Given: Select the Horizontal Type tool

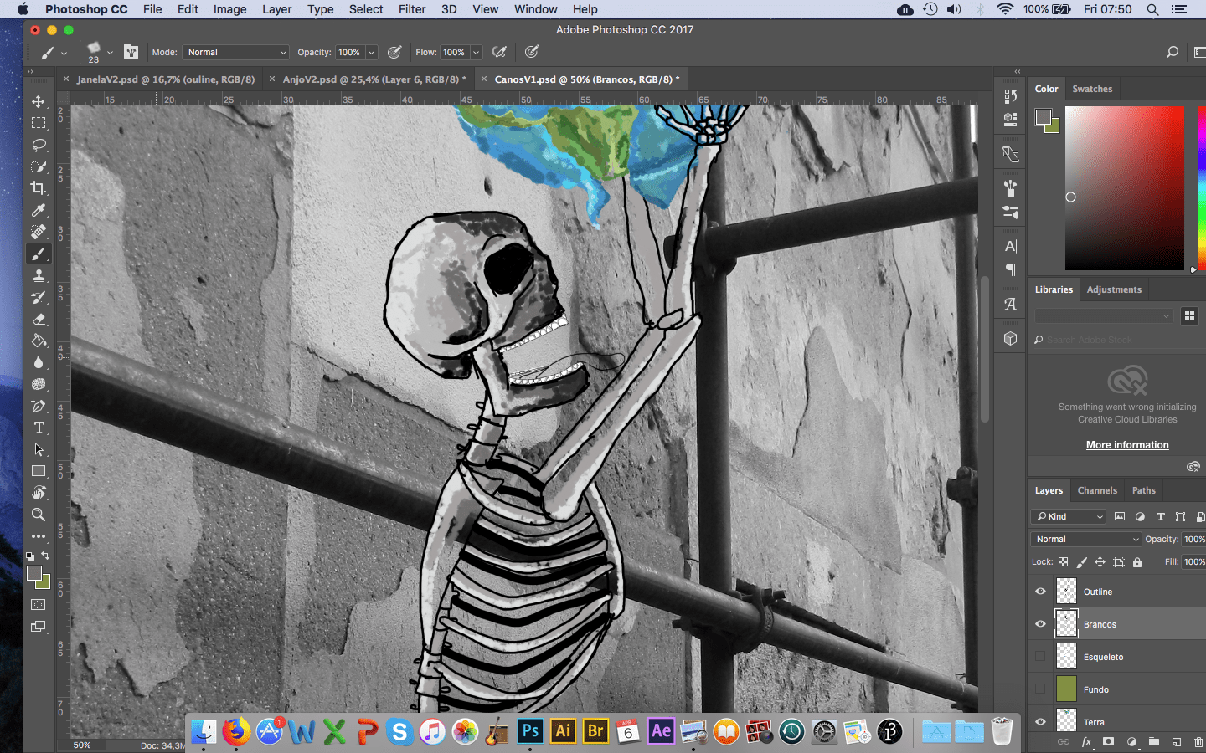Looking at the screenshot, I should pos(39,428).
